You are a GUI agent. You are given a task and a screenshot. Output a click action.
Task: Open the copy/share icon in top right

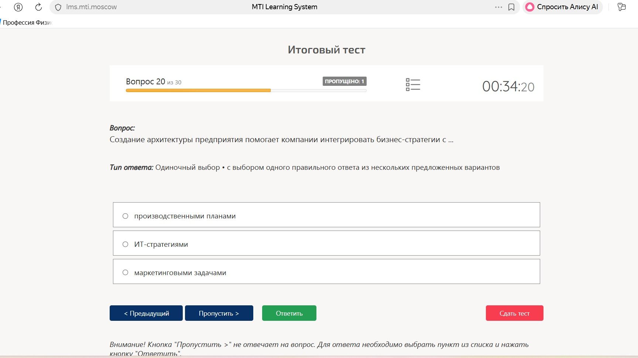tap(622, 7)
